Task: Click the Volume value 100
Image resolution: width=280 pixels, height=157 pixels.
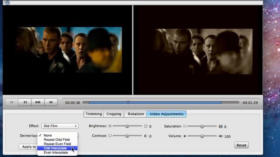Action: [227, 137]
